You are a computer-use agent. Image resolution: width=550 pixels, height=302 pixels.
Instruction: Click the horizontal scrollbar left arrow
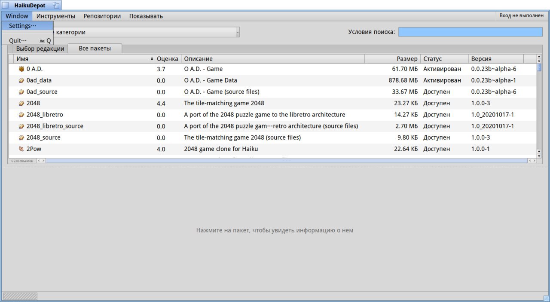point(39,161)
